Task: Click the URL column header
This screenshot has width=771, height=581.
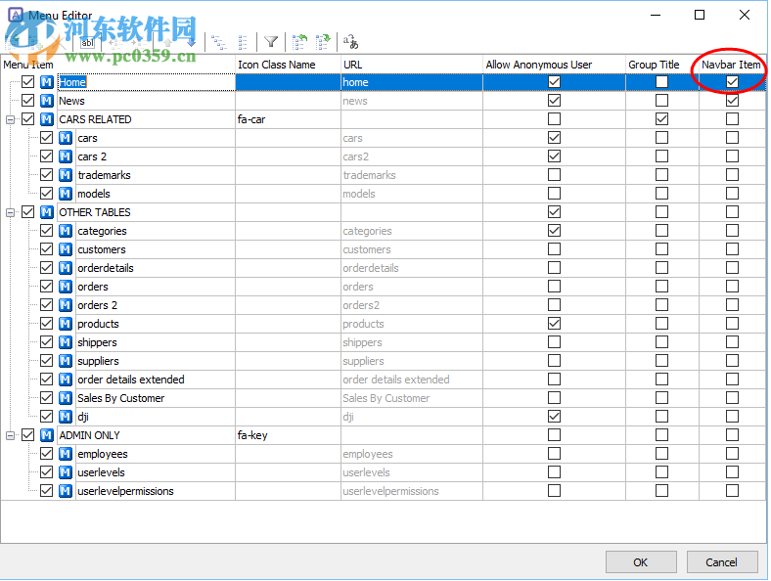Action: pyautogui.click(x=412, y=65)
